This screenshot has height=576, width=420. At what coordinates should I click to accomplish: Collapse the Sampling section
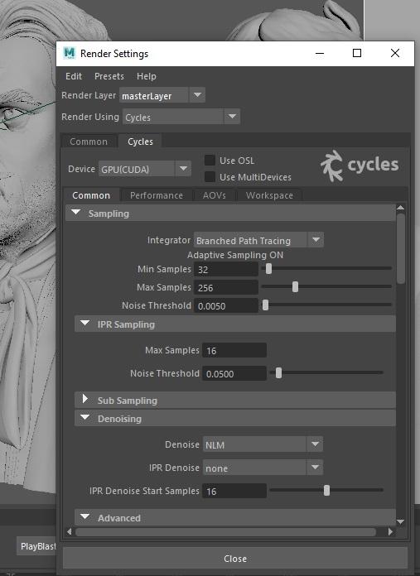click(x=76, y=213)
